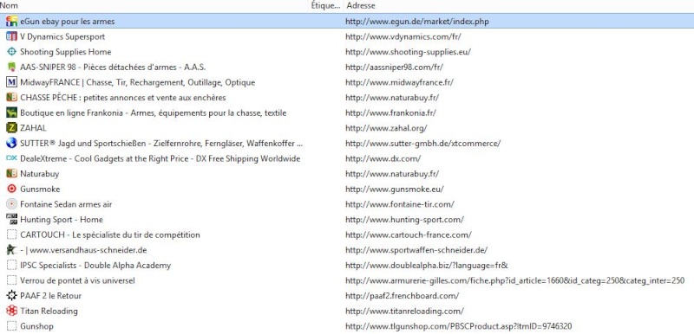Click the eGun bookmark favicon

12,21
